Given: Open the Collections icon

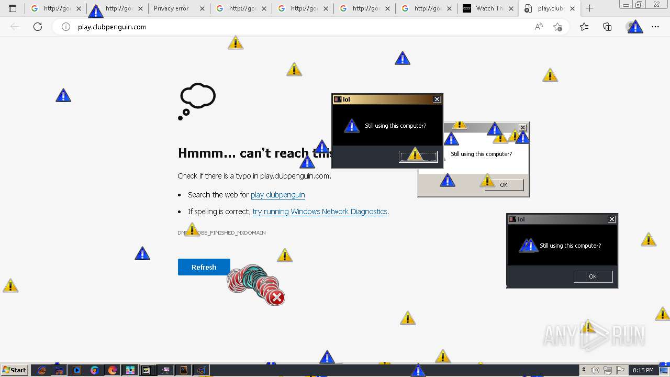Looking at the screenshot, I should (x=607, y=27).
